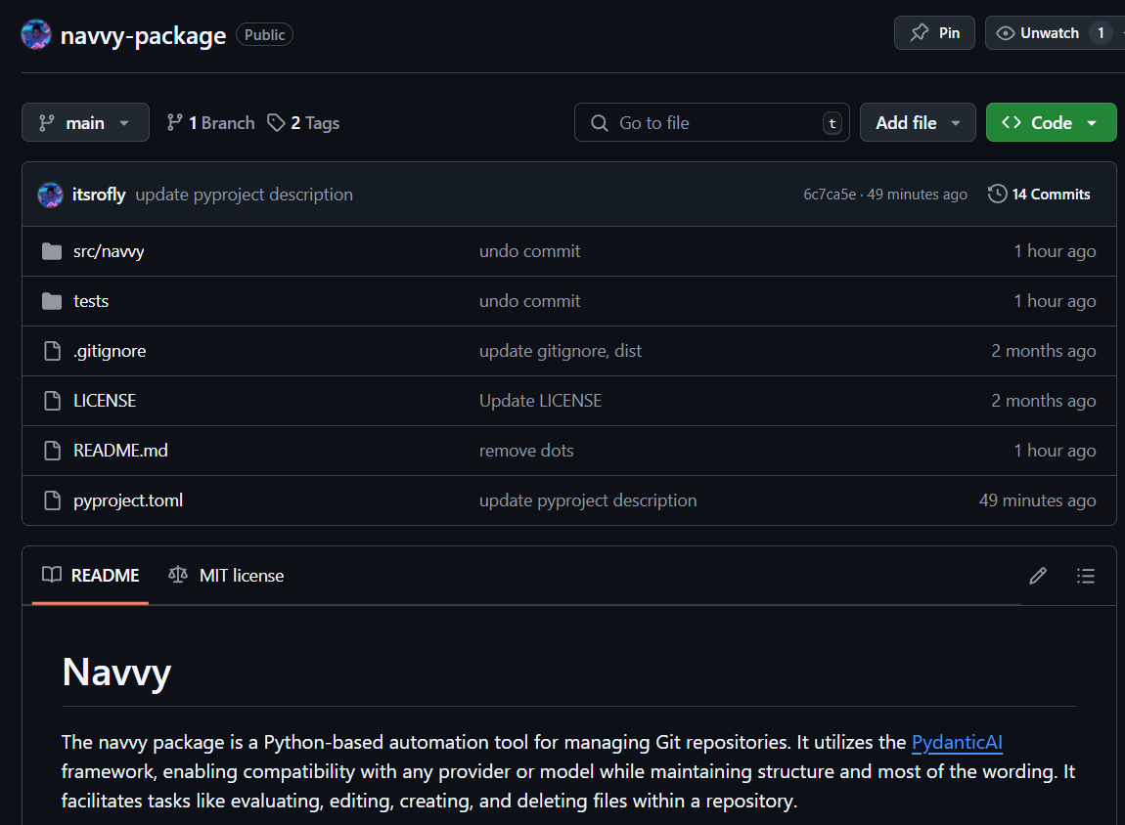Click the pencil edit README icon
This screenshot has height=825, width=1125.
(1038, 576)
